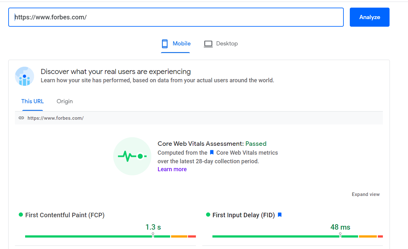Click the real users illustration icon
Viewport: 408px width, 249px height.
click(24, 76)
